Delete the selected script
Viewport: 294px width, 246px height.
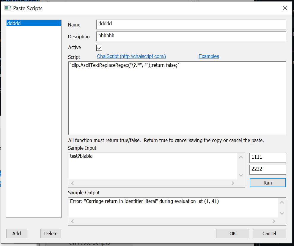pyautogui.click(x=51, y=234)
